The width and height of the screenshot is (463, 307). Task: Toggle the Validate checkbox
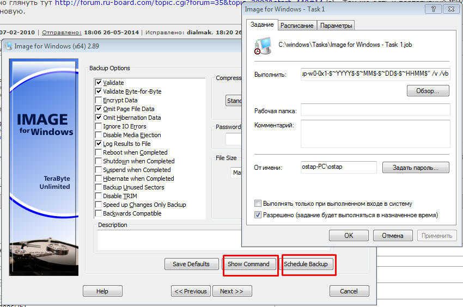pos(99,82)
